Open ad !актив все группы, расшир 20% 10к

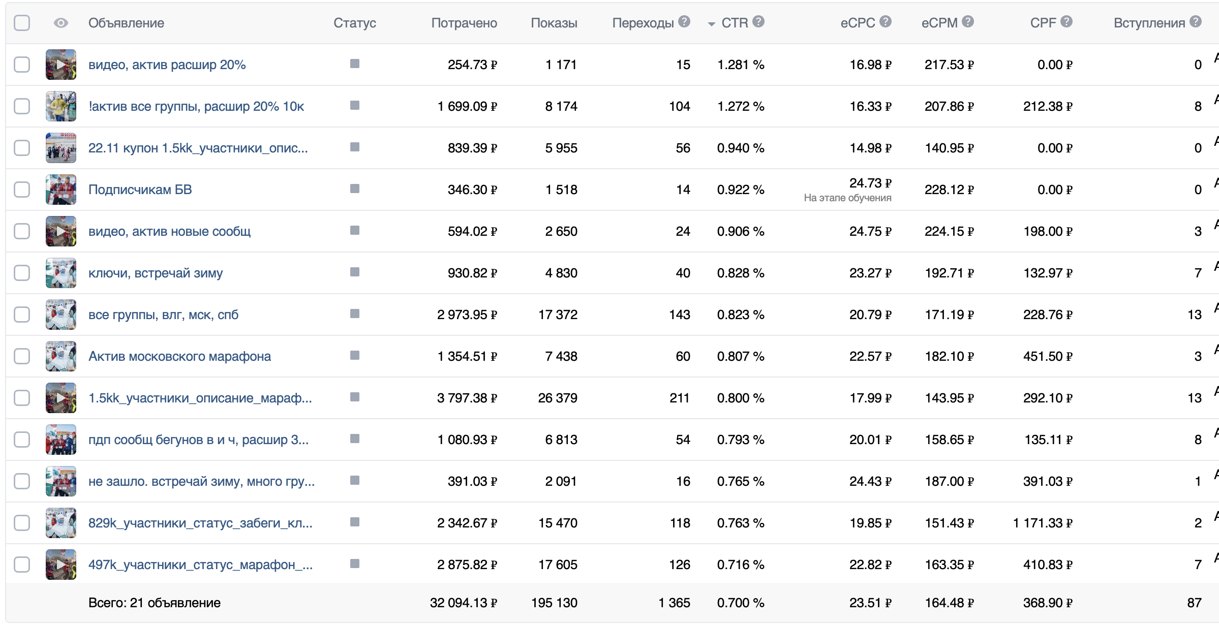coord(196,106)
